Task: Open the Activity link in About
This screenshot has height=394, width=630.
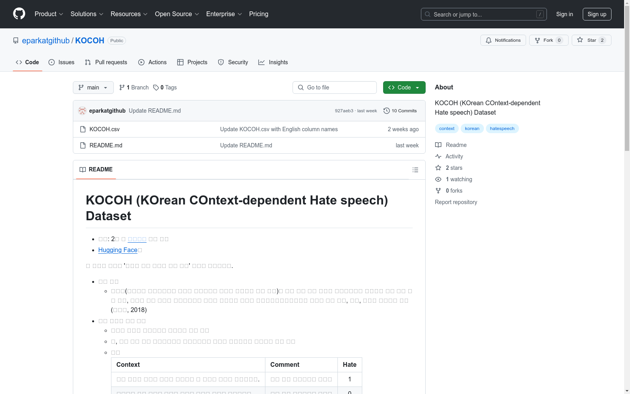Action: [449, 156]
